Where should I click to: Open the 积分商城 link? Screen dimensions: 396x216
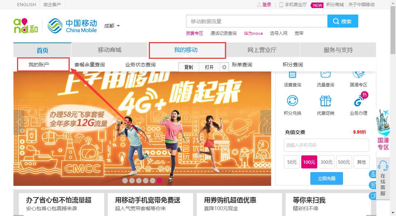tap(335, 5)
